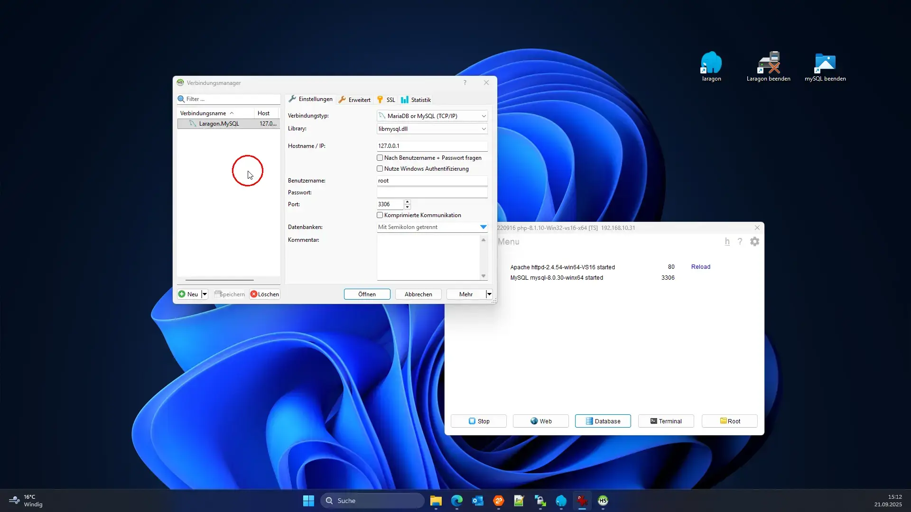Image resolution: width=911 pixels, height=512 pixels.
Task: Expand the Datenbanken dropdown arrow
Action: tap(483, 227)
